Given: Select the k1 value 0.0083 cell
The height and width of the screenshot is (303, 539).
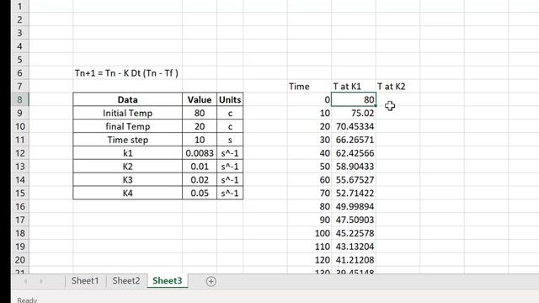Looking at the screenshot, I should pos(200,153).
